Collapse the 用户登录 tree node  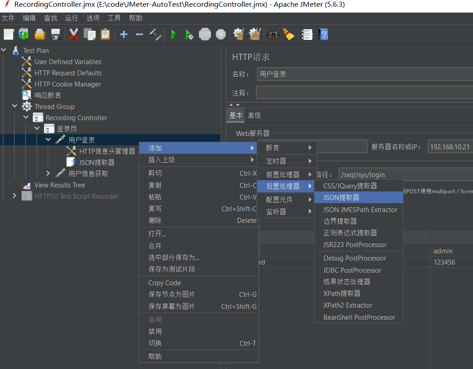point(48,139)
